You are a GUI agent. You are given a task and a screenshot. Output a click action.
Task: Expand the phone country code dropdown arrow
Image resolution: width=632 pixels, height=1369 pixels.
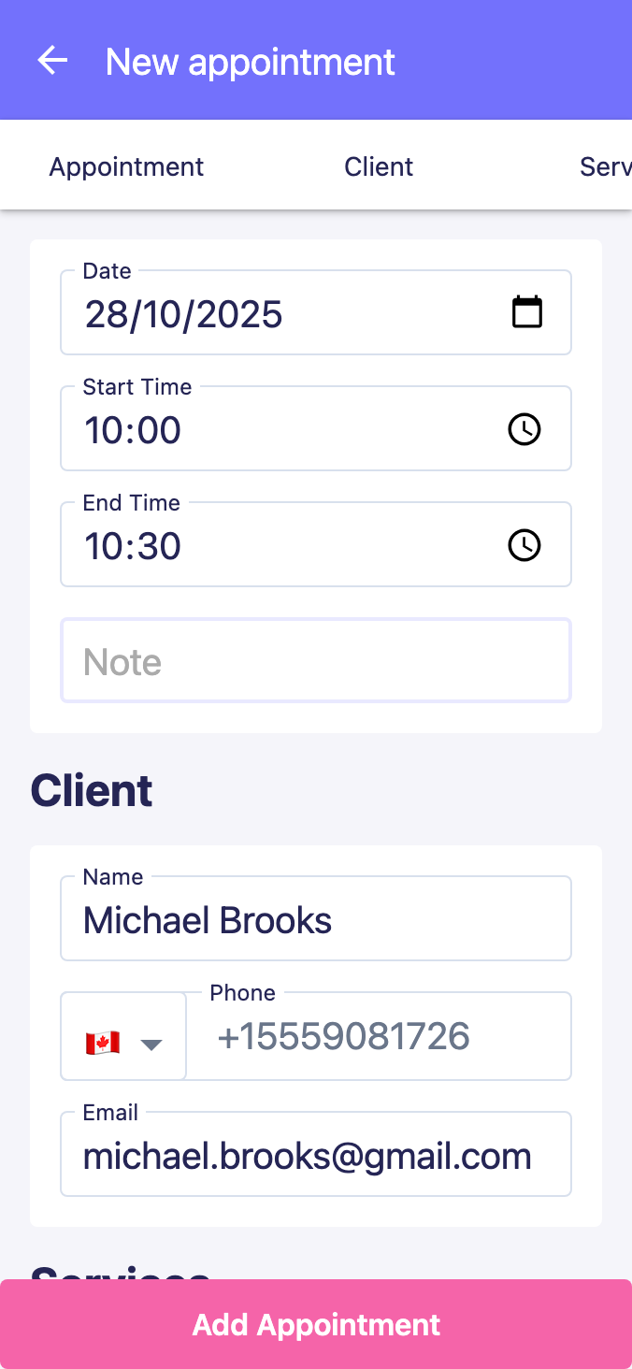(x=151, y=1045)
